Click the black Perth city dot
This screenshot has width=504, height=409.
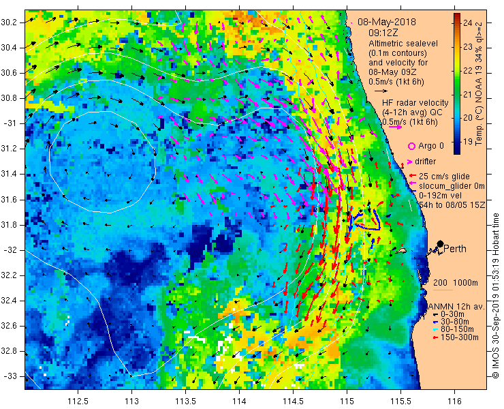pyautogui.click(x=440, y=243)
